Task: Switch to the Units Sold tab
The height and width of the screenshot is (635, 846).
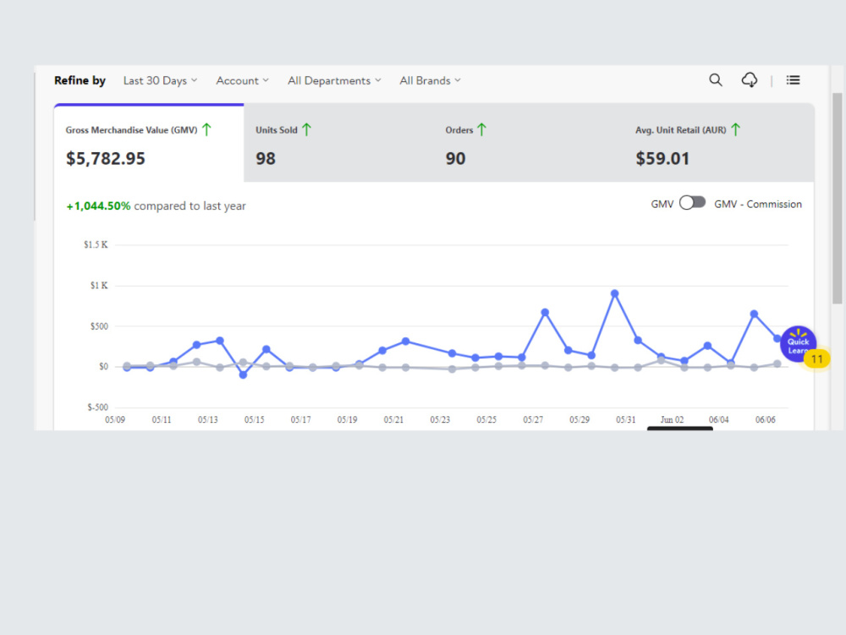Action: pos(339,144)
